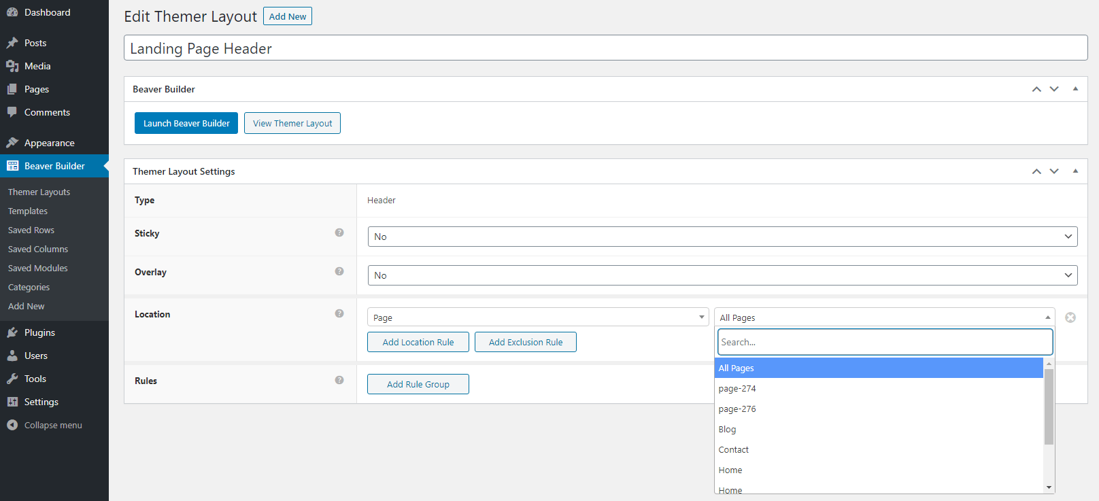
Task: Click the Dashboard gauge icon
Action: tap(12, 12)
